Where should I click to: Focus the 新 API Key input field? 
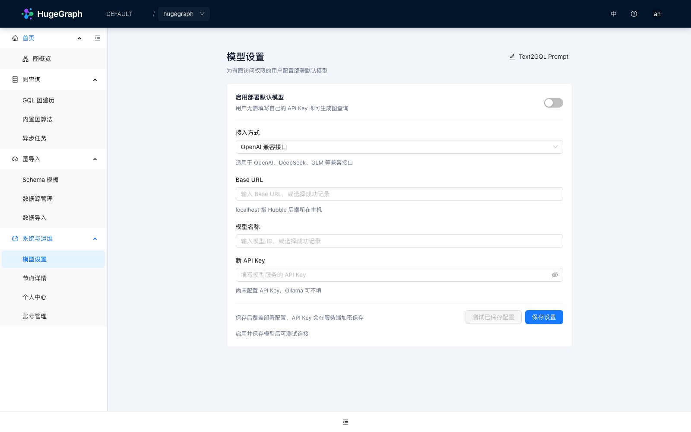pos(399,275)
